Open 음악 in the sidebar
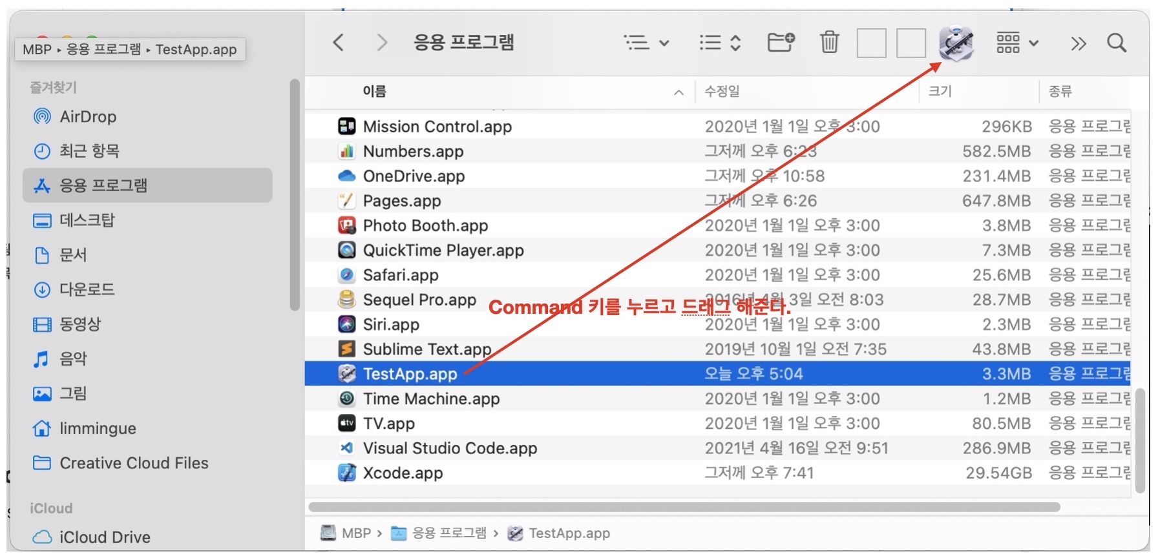The height and width of the screenshot is (558, 1158). tap(147, 359)
